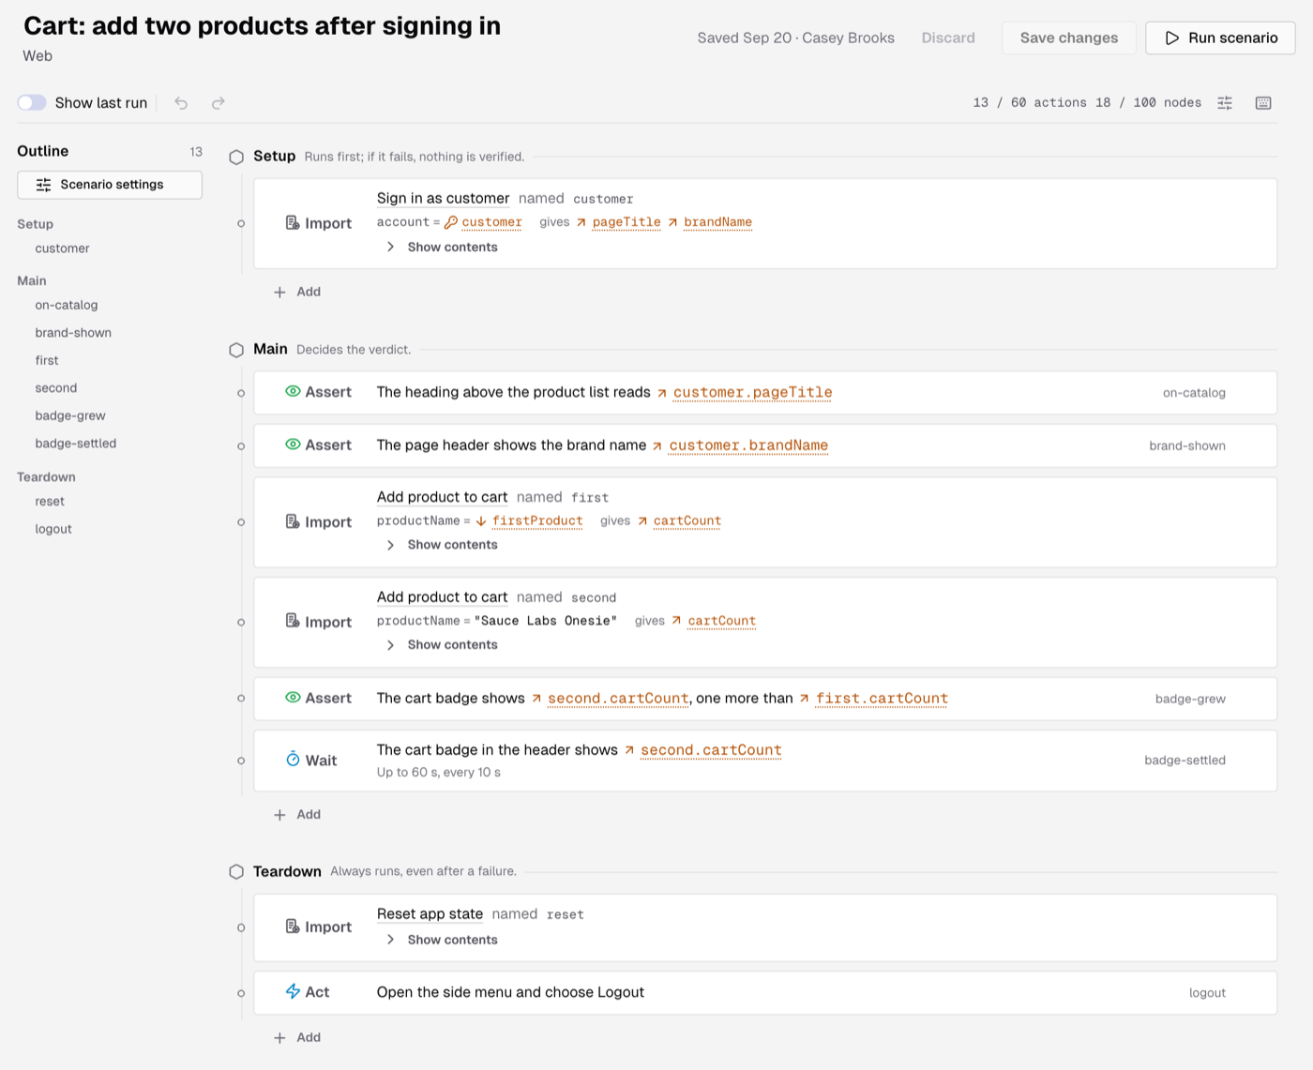1313x1070 pixels.
Task: Click the Setup section hexagon icon
Action: tap(236, 158)
